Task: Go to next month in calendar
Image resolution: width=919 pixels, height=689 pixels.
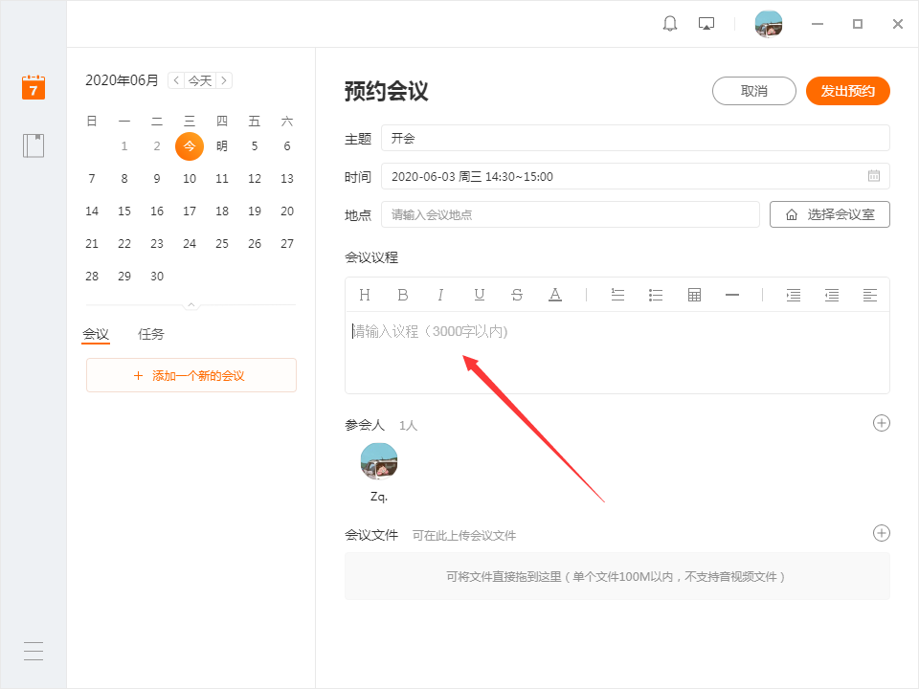Action: coord(224,80)
